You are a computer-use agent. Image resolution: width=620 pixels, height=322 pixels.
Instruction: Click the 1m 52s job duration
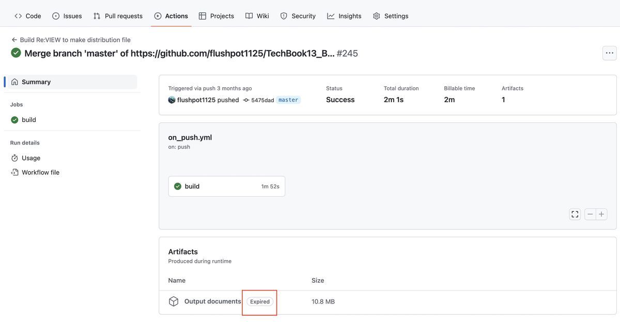pyautogui.click(x=270, y=186)
